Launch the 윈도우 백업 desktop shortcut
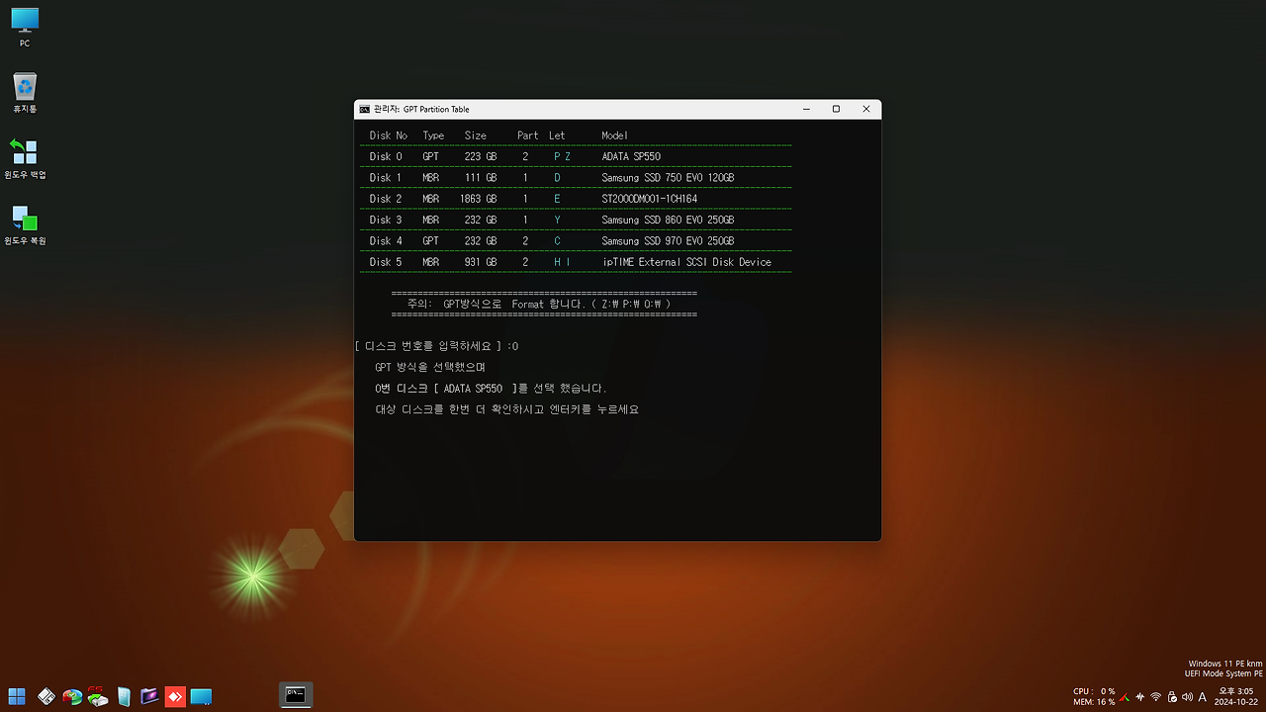This screenshot has width=1266, height=712. (25, 158)
